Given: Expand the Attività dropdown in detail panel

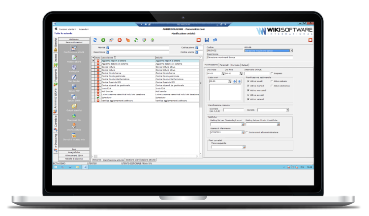Looking at the screenshot, I should (x=291, y=51).
